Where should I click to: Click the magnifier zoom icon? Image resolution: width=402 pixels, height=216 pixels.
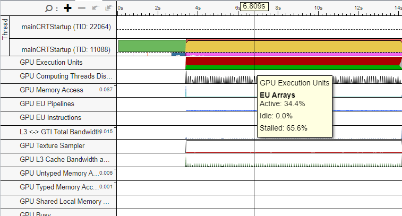(x=48, y=8)
